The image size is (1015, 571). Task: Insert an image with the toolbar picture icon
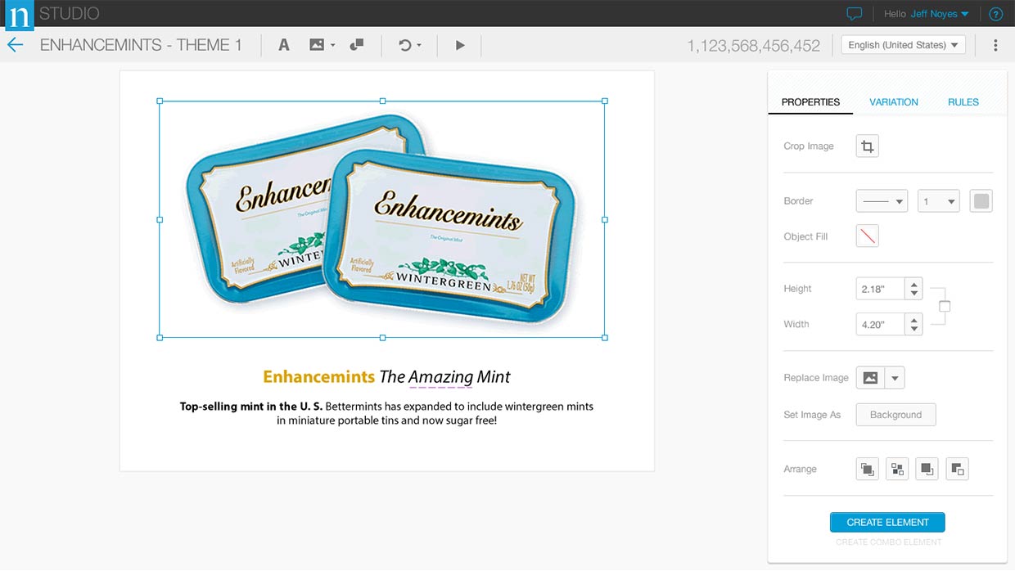pyautogui.click(x=317, y=45)
